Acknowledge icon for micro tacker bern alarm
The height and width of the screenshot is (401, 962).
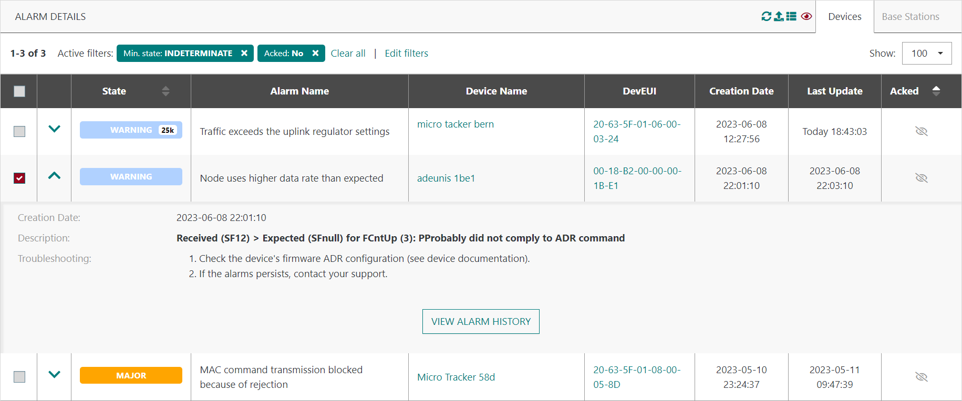coord(921,131)
